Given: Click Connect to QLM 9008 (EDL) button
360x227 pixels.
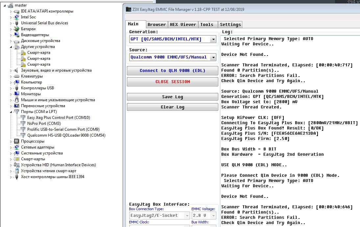Looking at the screenshot, I should click(172, 71).
